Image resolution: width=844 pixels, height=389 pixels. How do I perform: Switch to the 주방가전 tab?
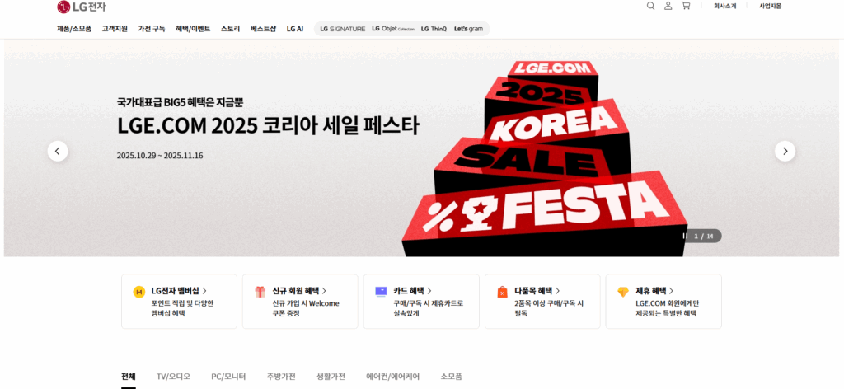(x=281, y=377)
